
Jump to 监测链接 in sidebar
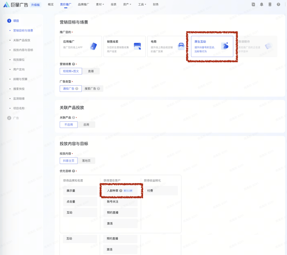click(x=19, y=98)
